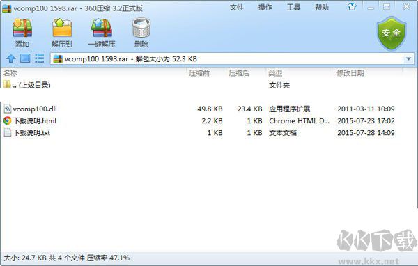Click the .. (上级目录) row text

click(32, 84)
